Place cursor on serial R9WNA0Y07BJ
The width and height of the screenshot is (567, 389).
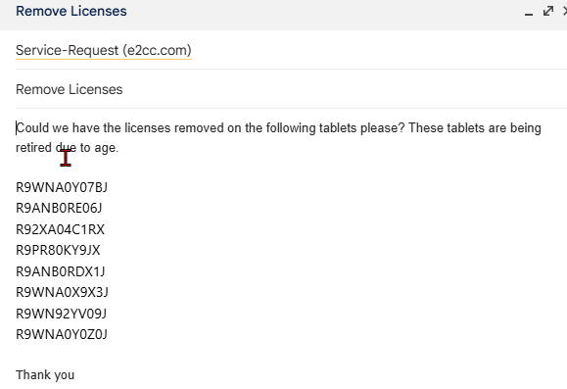(x=62, y=187)
